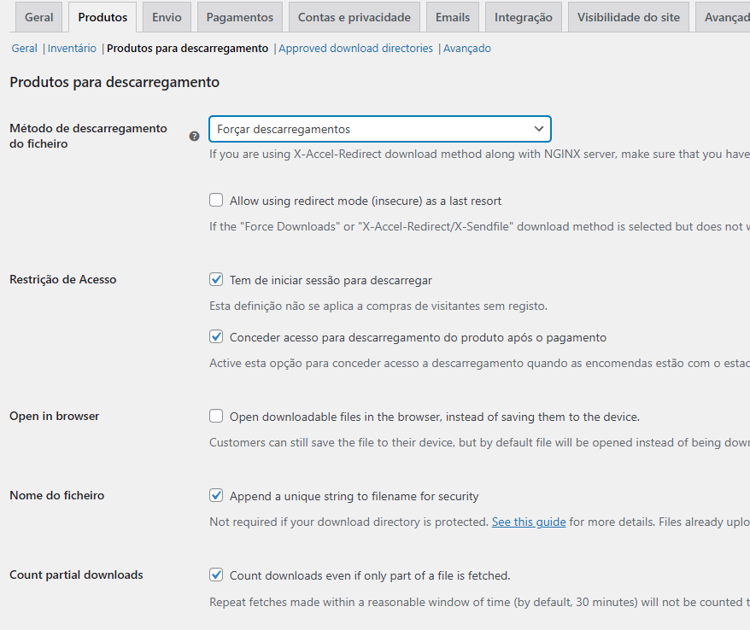Select the Geral tab
Viewport: 750px width, 630px height.
pyautogui.click(x=38, y=16)
